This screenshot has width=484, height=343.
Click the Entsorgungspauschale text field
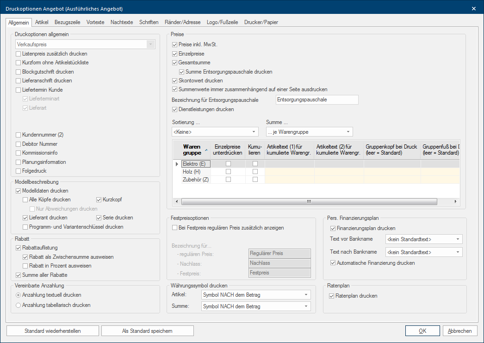[x=316, y=100]
